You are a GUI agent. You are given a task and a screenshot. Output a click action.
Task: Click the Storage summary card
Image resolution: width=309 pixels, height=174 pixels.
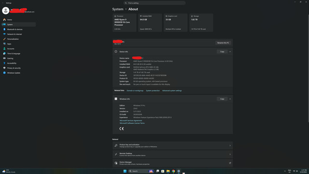coord(201,23)
